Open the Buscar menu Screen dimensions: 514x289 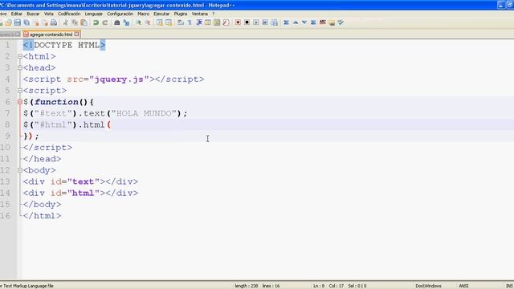click(x=33, y=14)
